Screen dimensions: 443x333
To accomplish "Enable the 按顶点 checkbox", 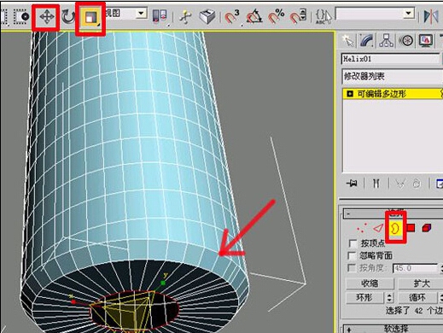I will click(x=353, y=243).
